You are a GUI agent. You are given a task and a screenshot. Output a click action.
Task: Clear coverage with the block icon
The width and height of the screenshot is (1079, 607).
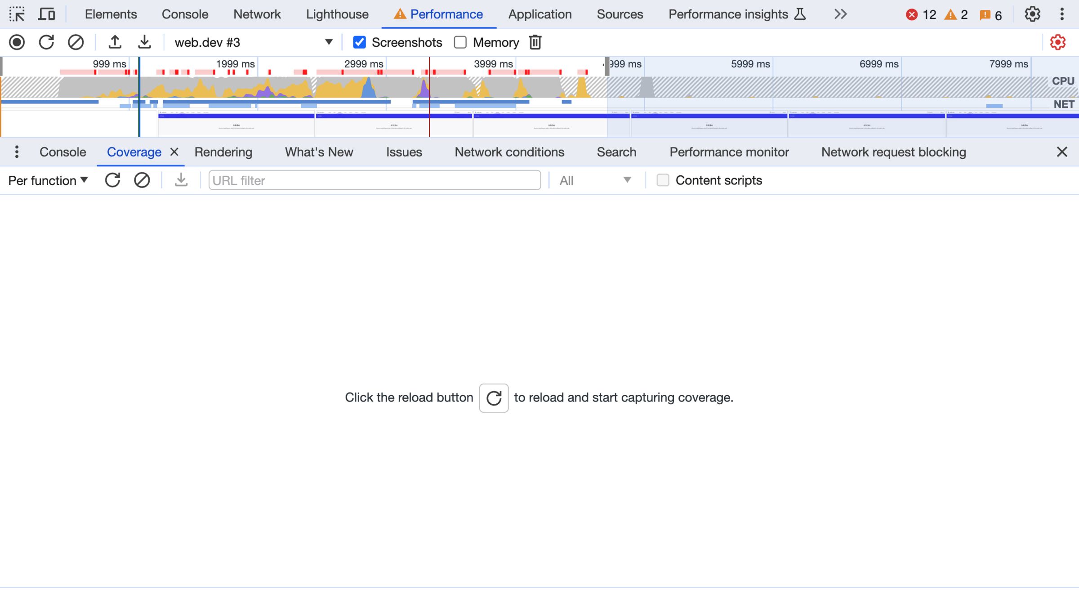click(142, 180)
